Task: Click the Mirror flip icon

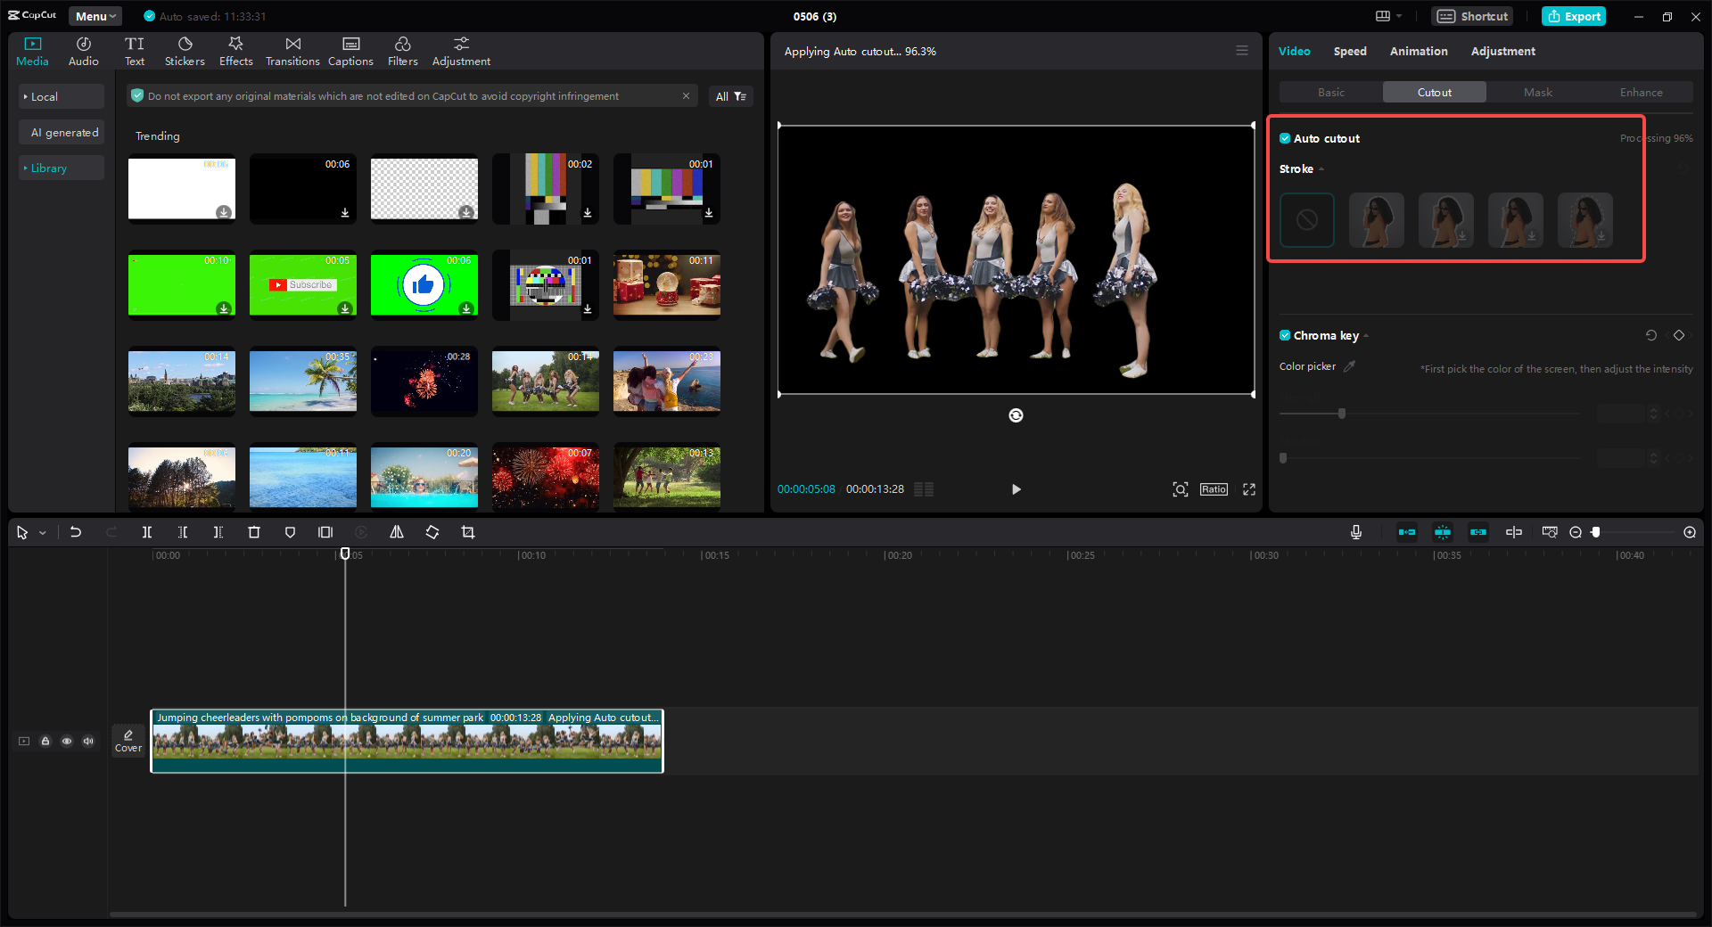Action: click(397, 532)
